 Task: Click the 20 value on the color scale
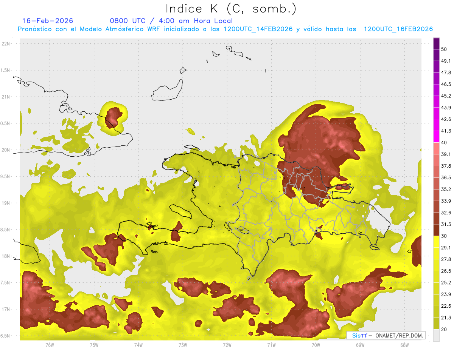444,329
